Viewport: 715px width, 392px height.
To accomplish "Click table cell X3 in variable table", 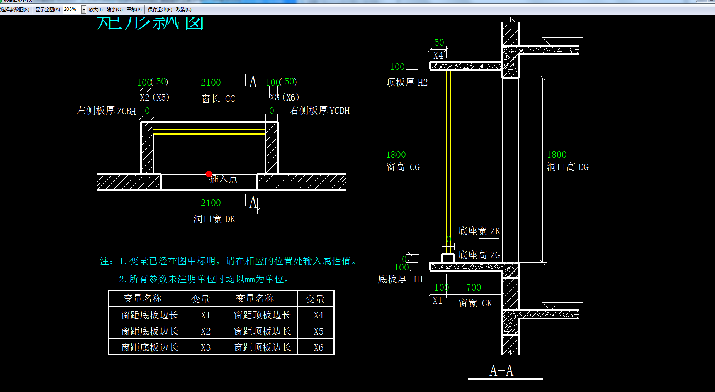I will point(205,348).
